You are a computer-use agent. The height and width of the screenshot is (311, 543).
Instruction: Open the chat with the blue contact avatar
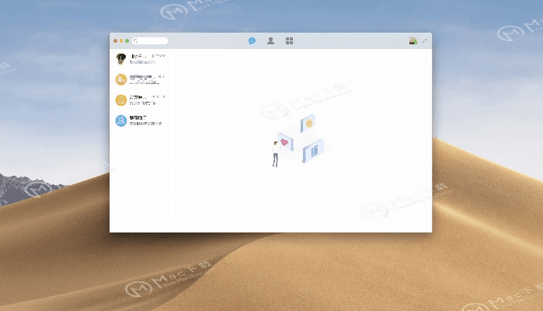click(x=139, y=121)
